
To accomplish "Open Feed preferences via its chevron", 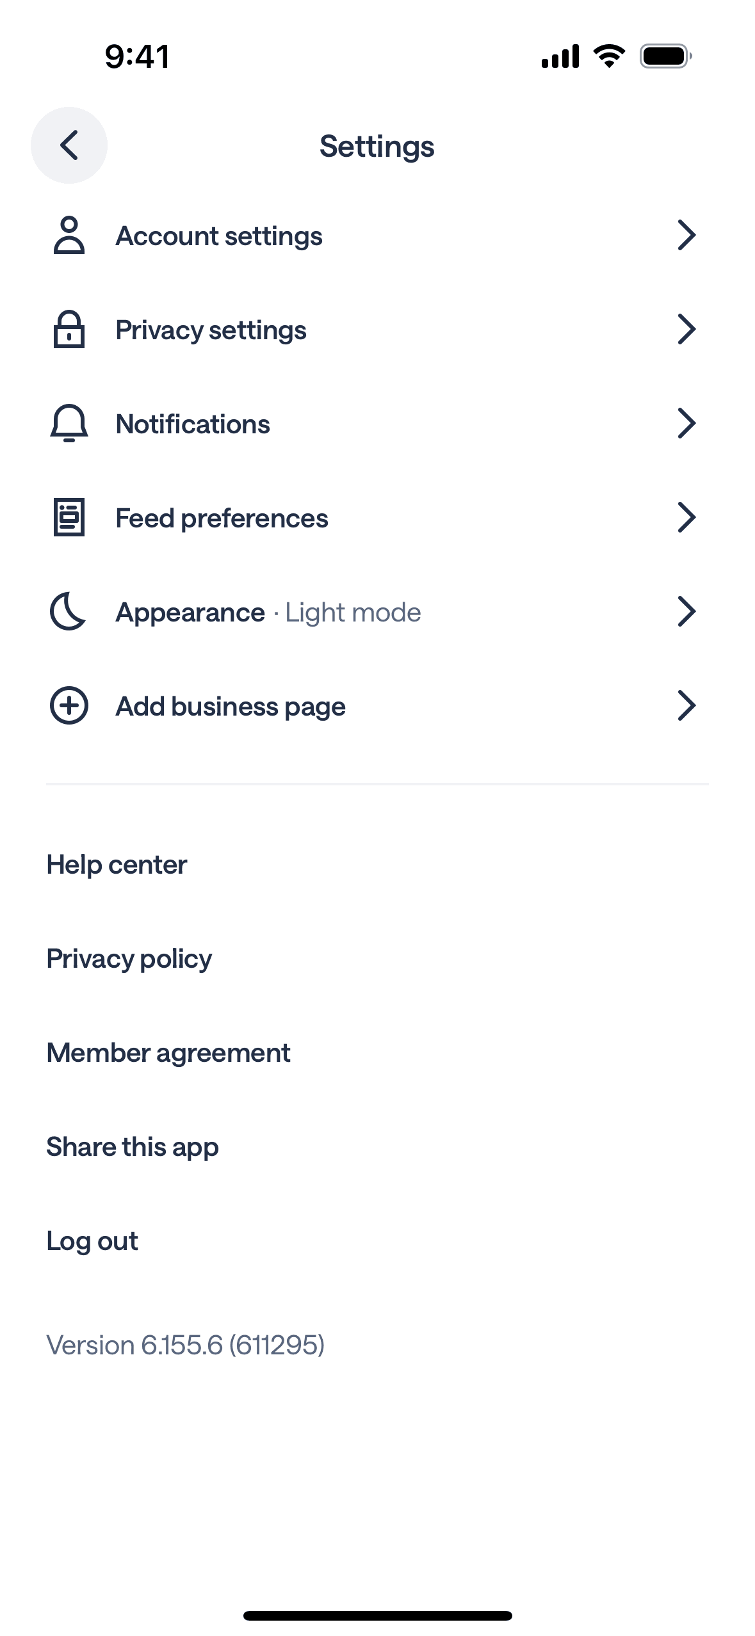I will click(686, 517).
